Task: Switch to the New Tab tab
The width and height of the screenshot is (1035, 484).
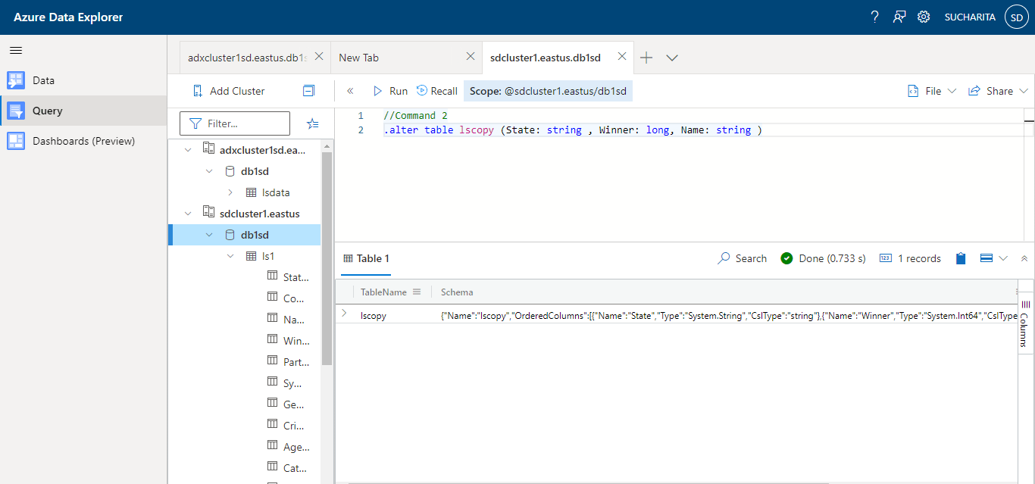Action: coord(358,58)
